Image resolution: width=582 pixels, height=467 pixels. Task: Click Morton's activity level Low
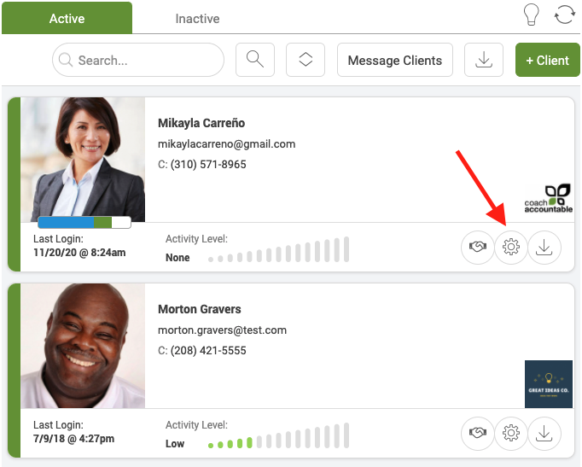pyautogui.click(x=175, y=444)
